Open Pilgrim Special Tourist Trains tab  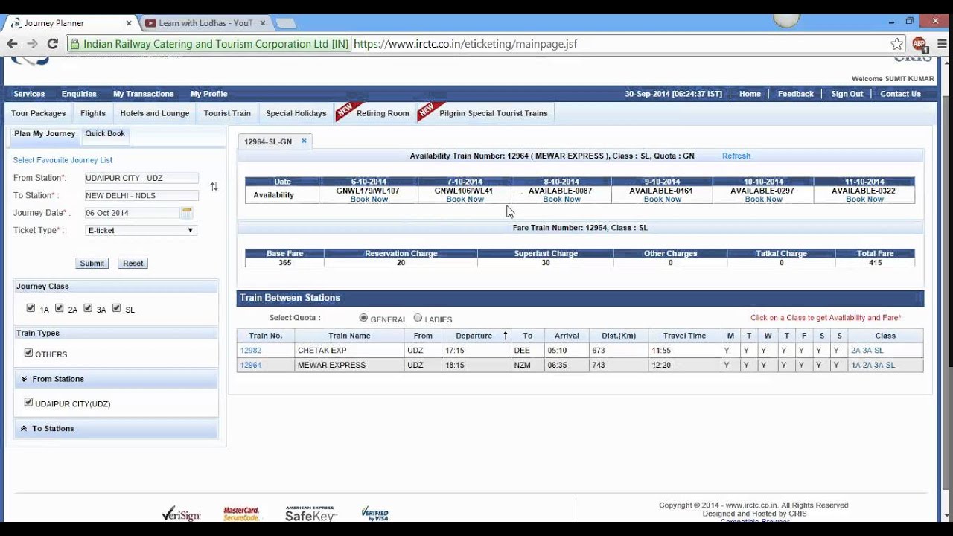click(x=493, y=113)
